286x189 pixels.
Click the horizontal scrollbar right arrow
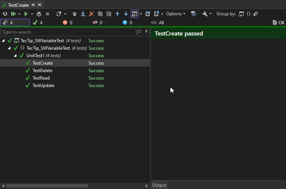click(147, 186)
